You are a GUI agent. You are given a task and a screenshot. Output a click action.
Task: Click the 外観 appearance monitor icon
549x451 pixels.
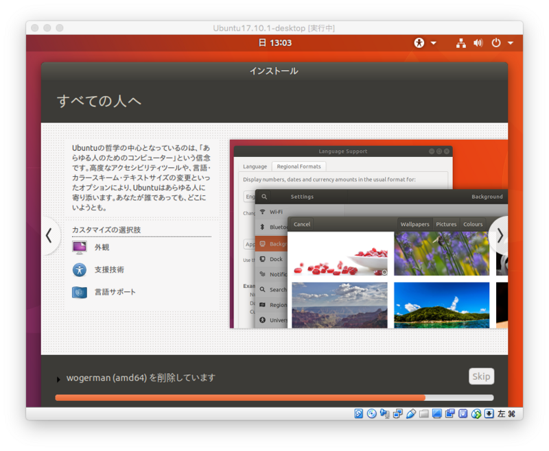coord(80,247)
